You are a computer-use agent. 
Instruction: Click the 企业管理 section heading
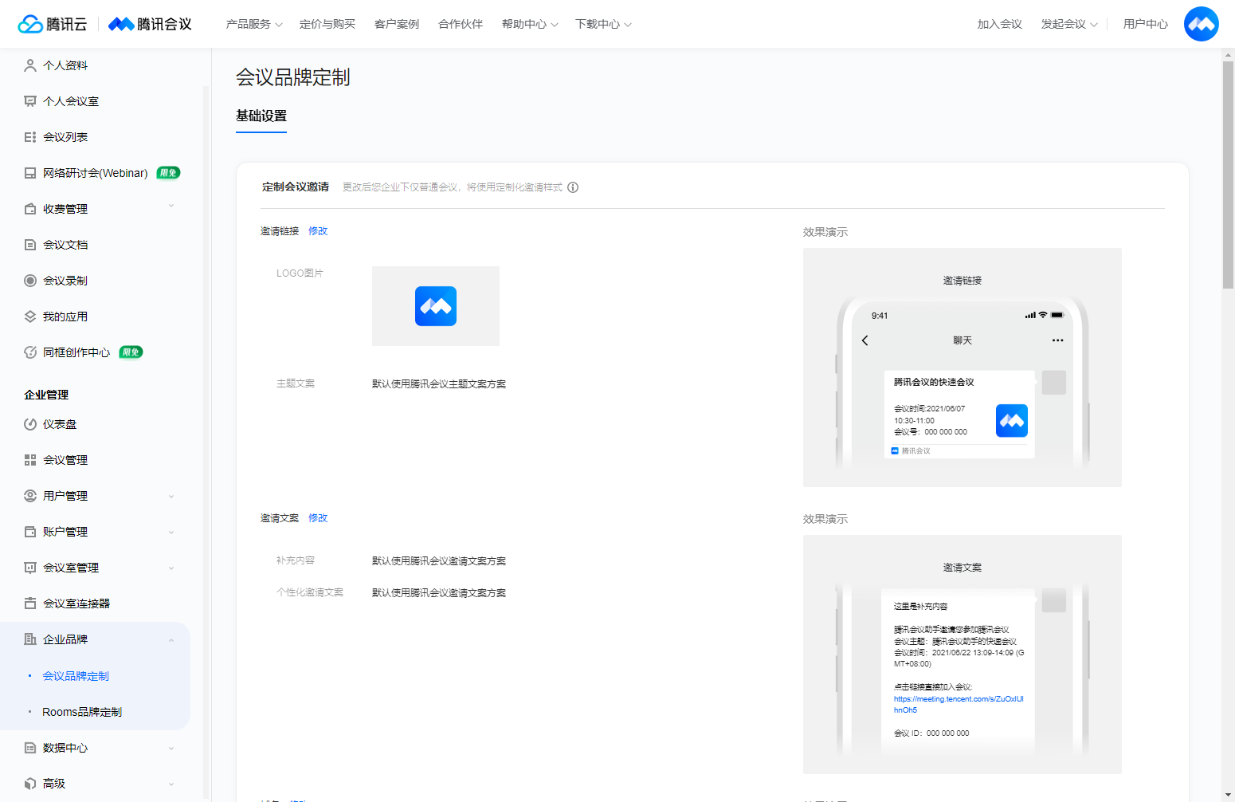coord(46,395)
